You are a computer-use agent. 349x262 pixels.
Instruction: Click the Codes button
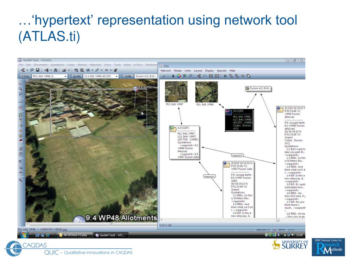click(x=128, y=76)
